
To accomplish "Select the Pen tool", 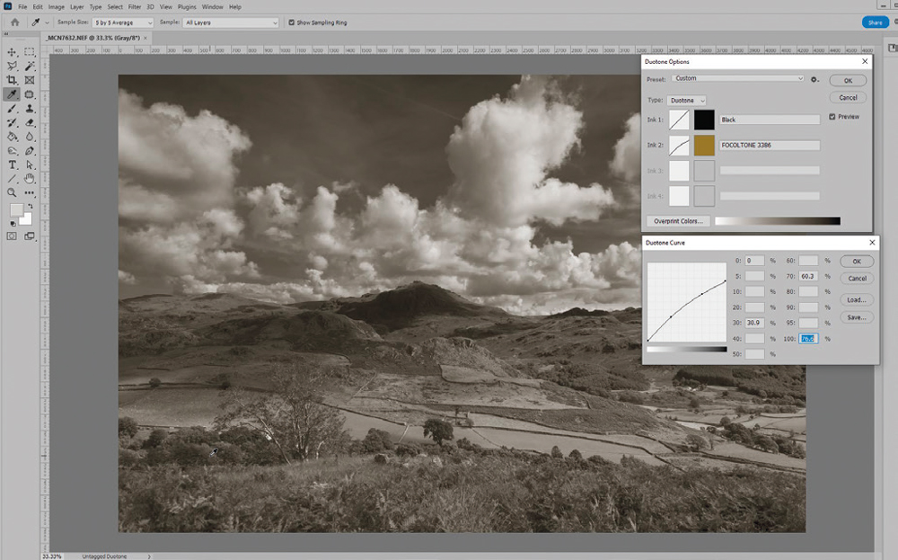I will click(30, 151).
